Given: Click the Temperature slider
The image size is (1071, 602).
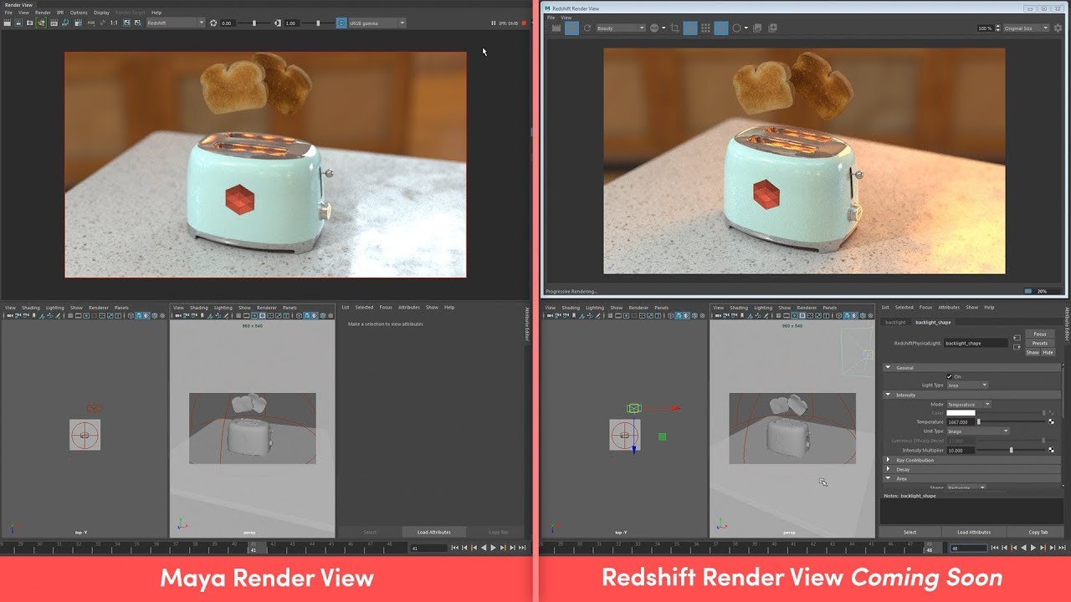Looking at the screenshot, I should (x=1011, y=422).
